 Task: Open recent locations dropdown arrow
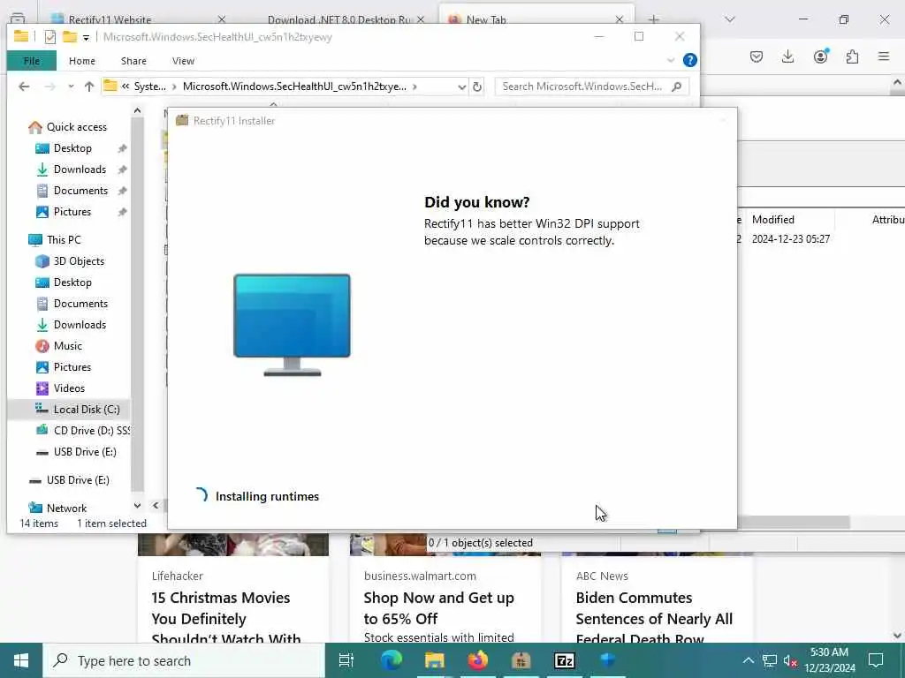[71, 87]
